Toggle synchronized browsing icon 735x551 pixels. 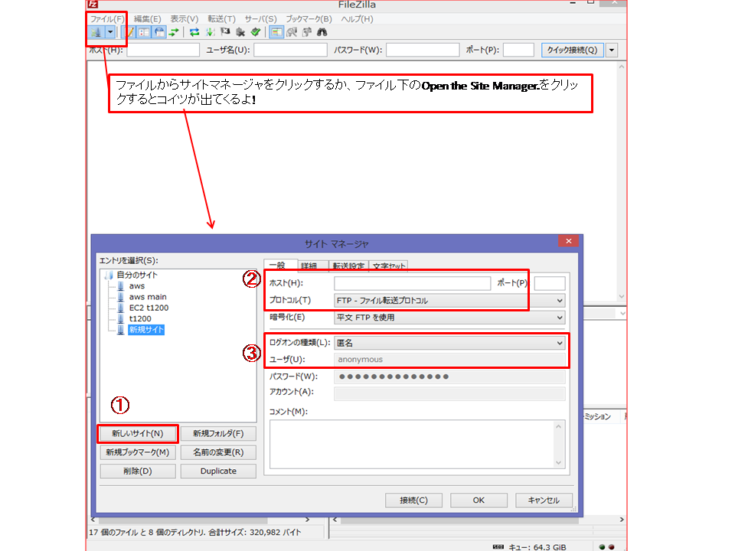307,32
